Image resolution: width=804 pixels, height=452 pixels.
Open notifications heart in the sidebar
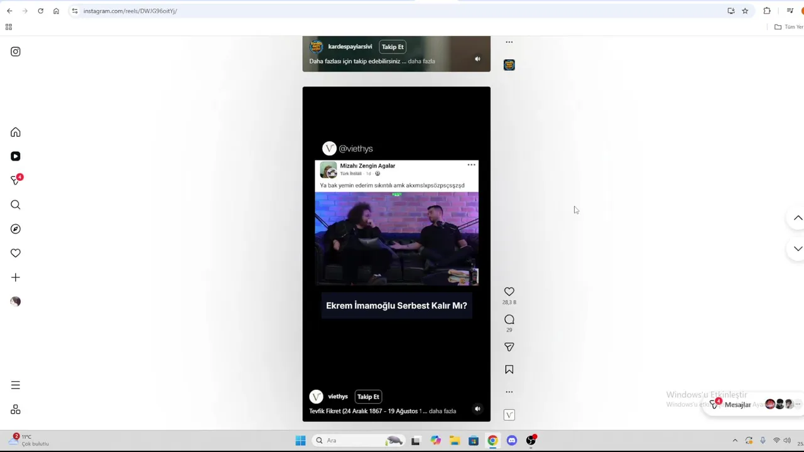[x=16, y=253]
